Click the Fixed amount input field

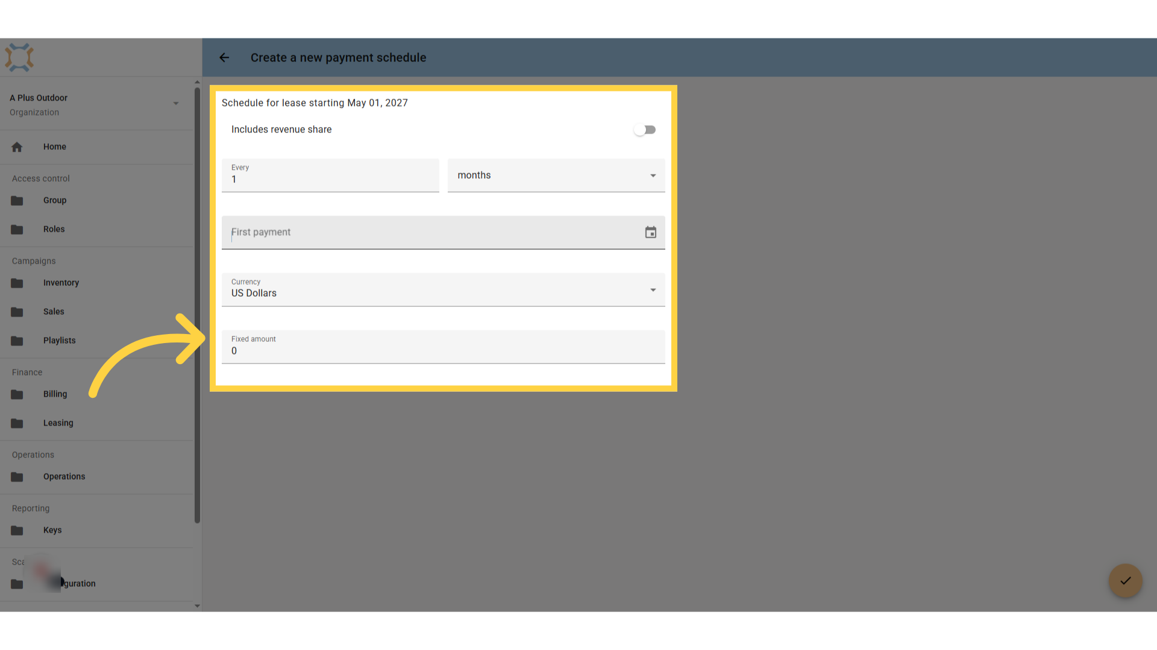coord(444,347)
